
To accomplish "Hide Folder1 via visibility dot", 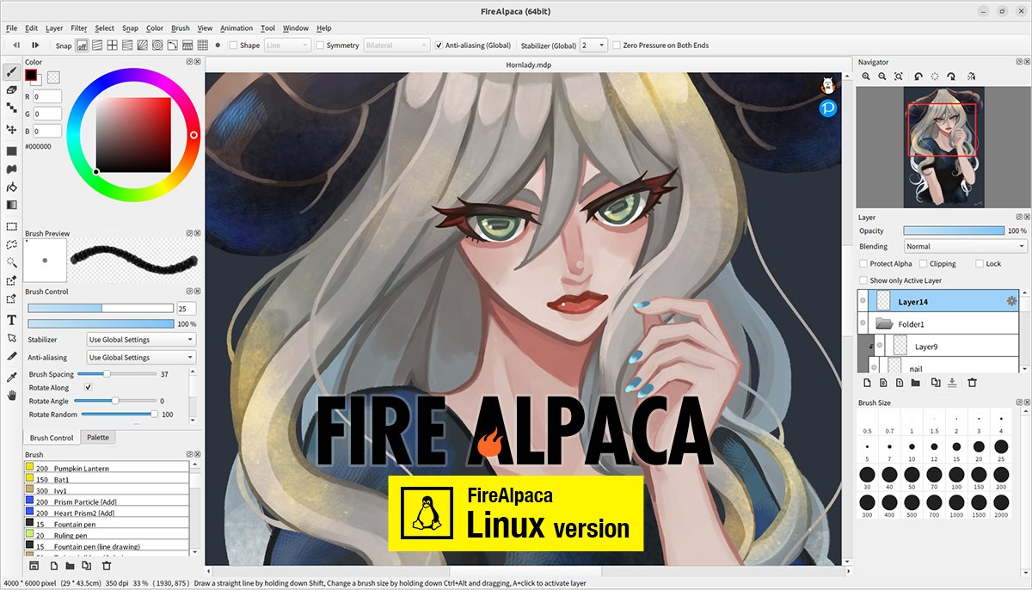I will point(863,323).
